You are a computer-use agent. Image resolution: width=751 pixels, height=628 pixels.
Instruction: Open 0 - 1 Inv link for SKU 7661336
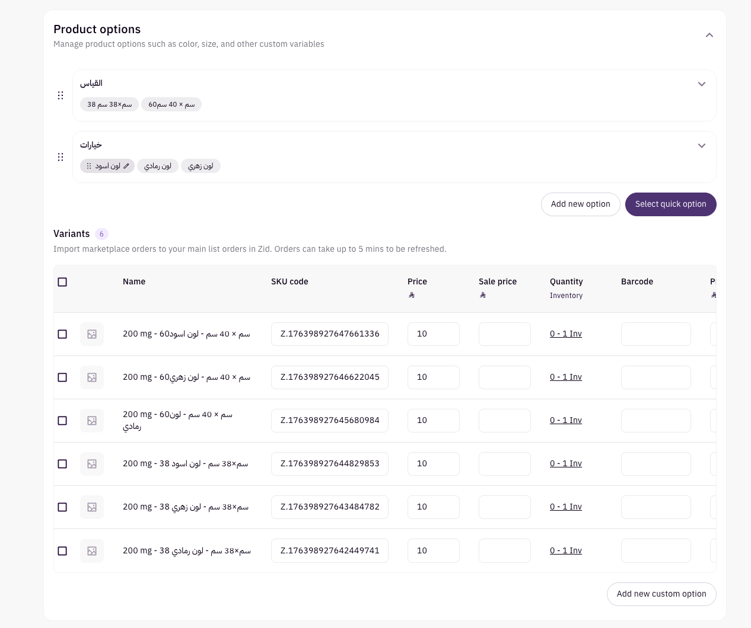(x=566, y=334)
